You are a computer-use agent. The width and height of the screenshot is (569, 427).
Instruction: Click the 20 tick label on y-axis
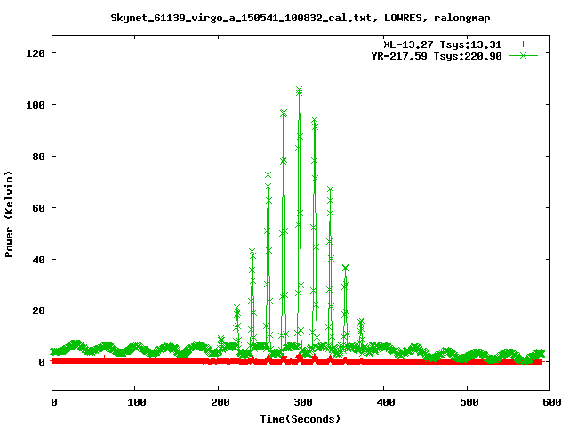click(38, 310)
